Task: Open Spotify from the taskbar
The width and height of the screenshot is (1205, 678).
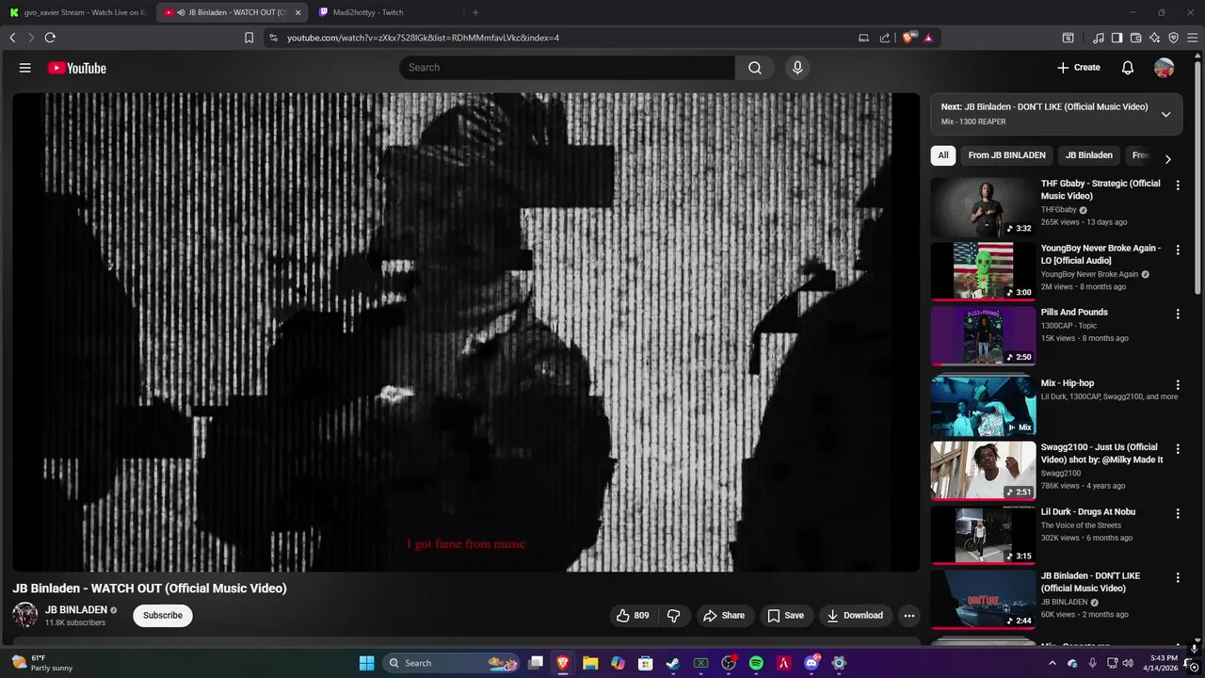Action: pyautogui.click(x=756, y=663)
